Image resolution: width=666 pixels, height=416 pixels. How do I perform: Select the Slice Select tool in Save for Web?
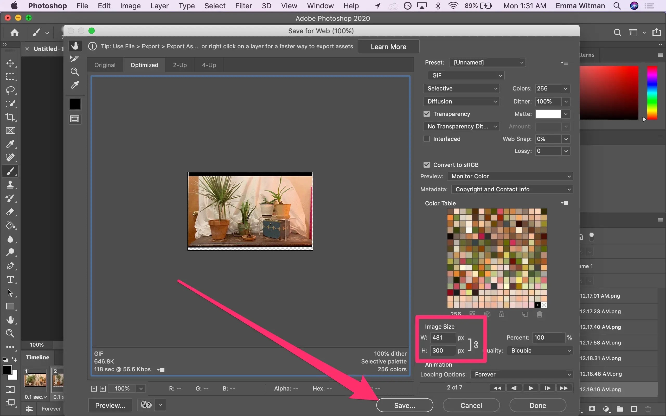tap(75, 58)
